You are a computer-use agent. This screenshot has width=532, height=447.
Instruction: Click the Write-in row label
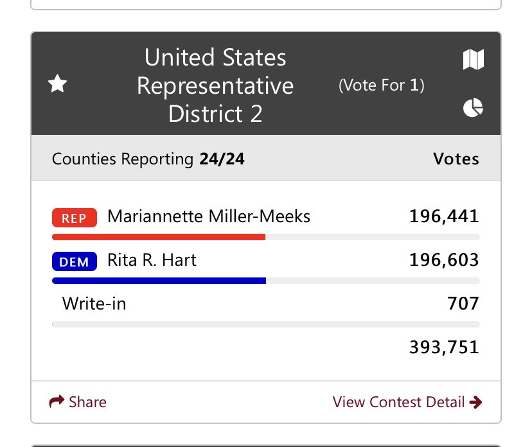[94, 303]
